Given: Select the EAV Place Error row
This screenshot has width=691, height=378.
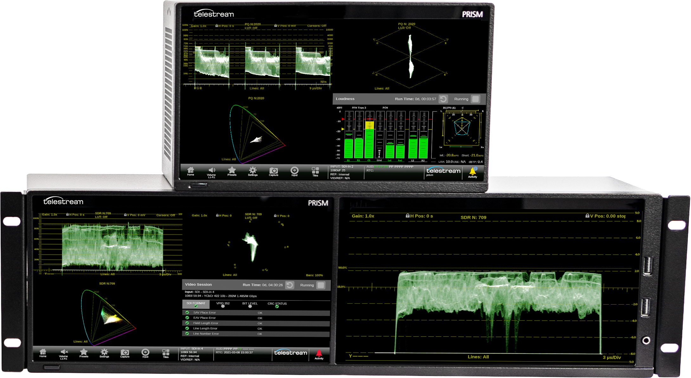Looking at the screenshot, I should point(256,318).
